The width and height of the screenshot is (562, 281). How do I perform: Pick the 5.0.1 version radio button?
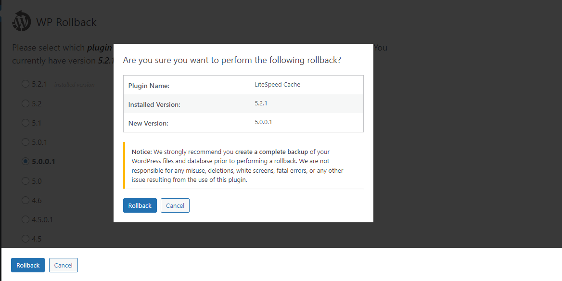pos(26,142)
